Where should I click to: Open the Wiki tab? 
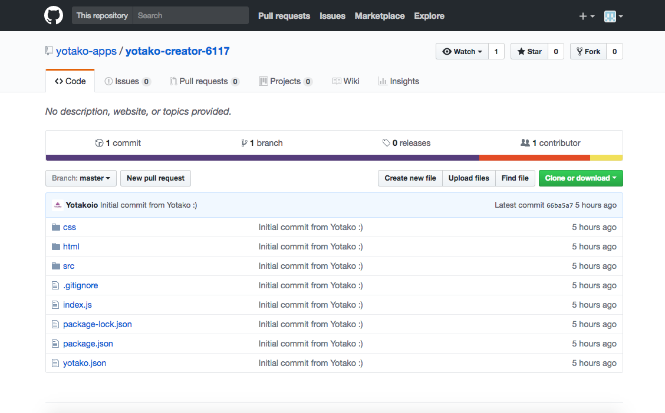[346, 81]
